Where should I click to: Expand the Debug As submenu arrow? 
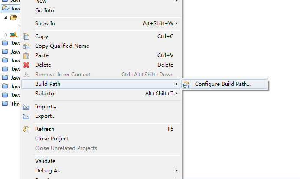(176, 170)
